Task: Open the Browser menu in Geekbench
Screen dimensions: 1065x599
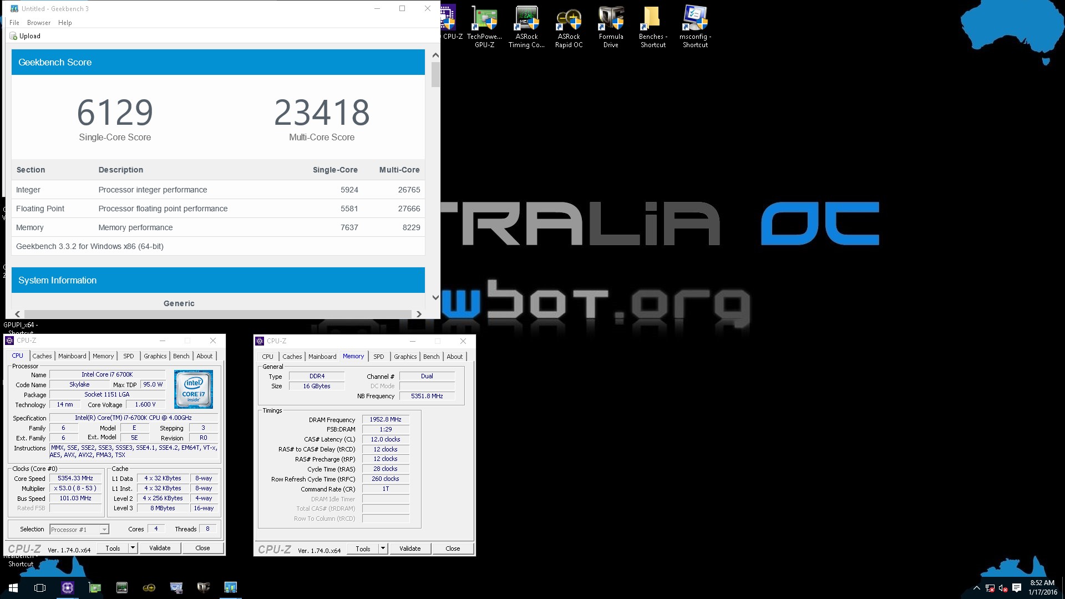Action: tap(39, 23)
